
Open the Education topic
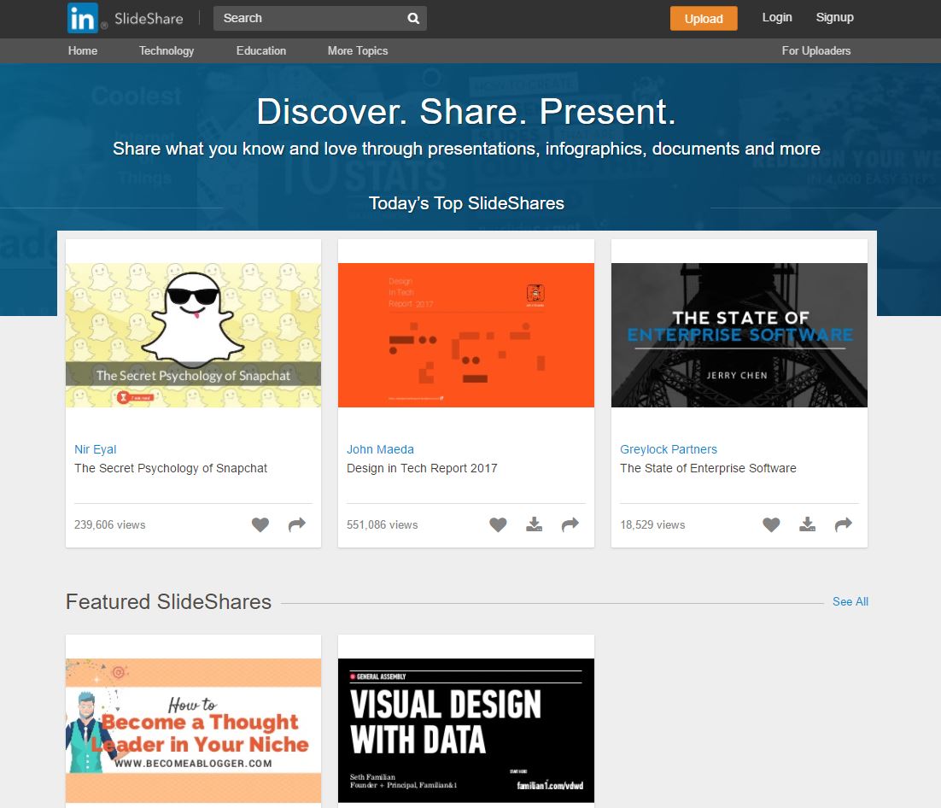coord(261,51)
